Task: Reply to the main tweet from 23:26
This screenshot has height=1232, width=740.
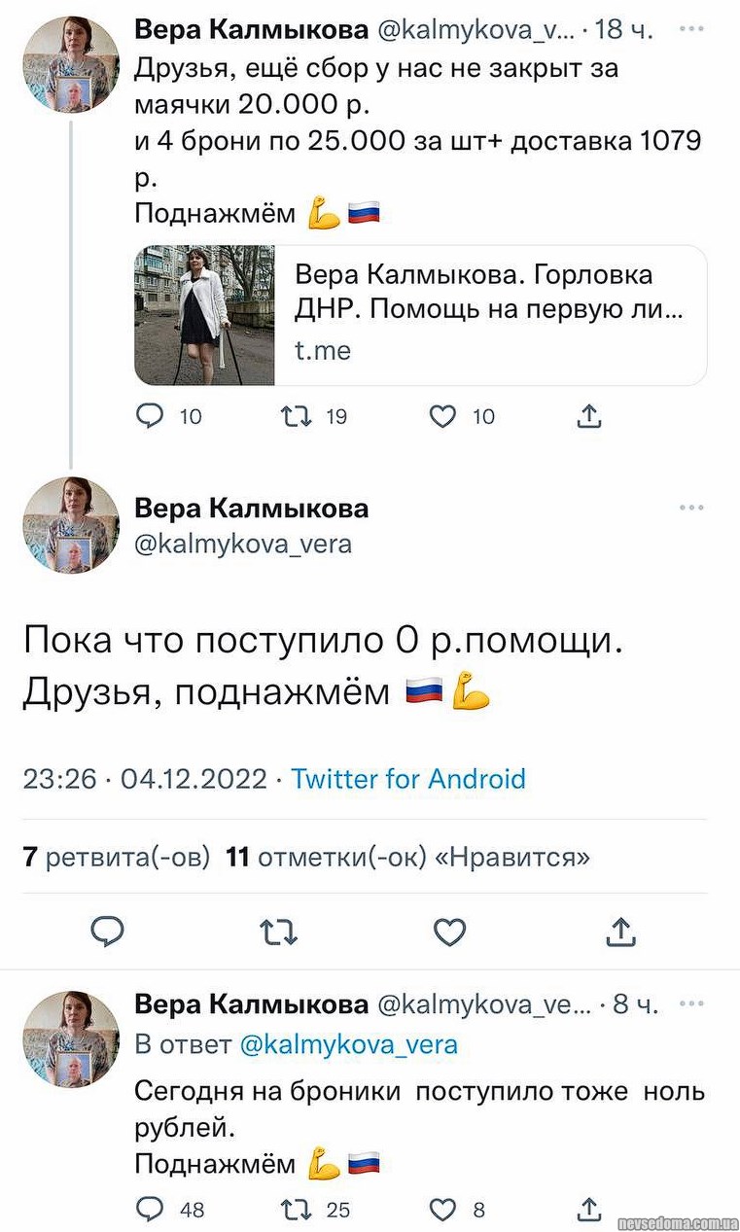Action: coord(108,933)
